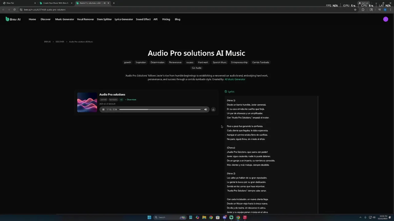Click the Lyrics panel header icon

point(226,91)
